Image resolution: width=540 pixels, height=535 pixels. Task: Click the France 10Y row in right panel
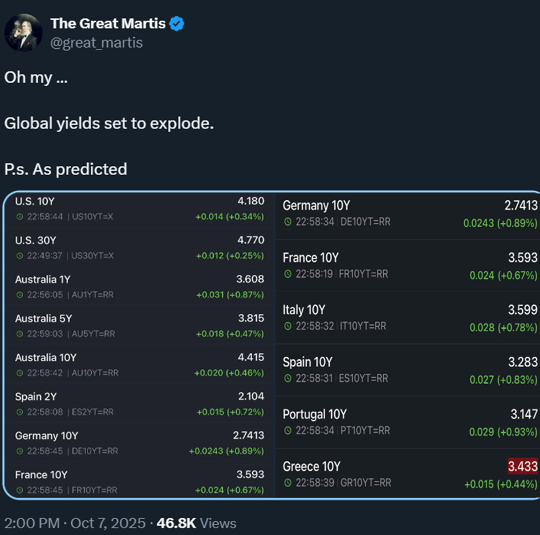(409, 265)
